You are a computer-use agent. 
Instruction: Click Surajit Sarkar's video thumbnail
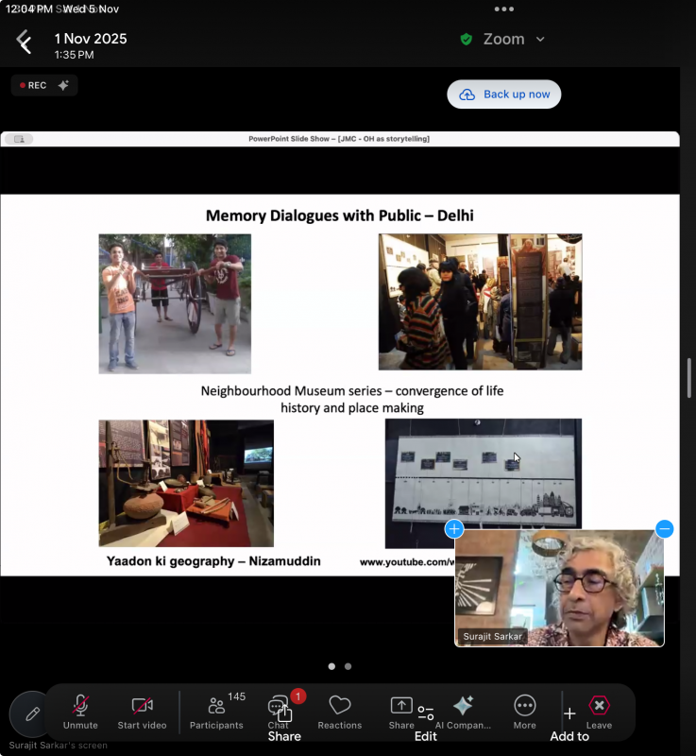559,588
